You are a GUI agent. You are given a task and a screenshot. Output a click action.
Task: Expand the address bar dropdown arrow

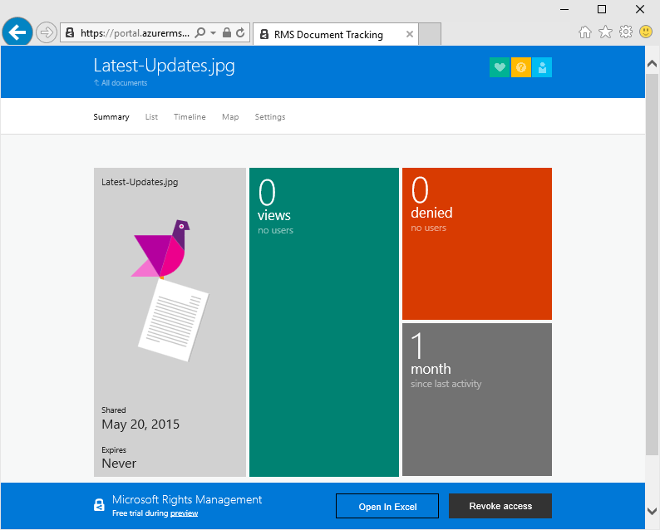click(x=214, y=33)
